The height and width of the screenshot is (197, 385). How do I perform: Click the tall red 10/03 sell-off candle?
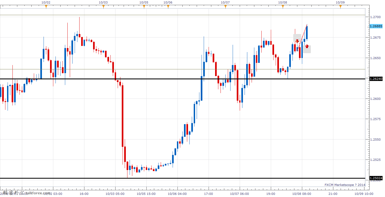pos(123,116)
